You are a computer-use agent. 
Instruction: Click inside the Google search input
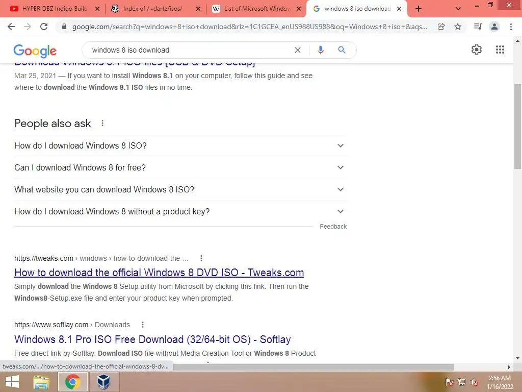tap(190, 50)
